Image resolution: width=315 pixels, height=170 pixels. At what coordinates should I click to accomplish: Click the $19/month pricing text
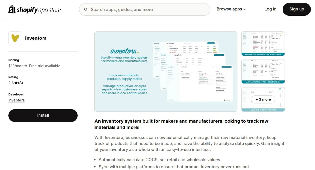(35, 66)
